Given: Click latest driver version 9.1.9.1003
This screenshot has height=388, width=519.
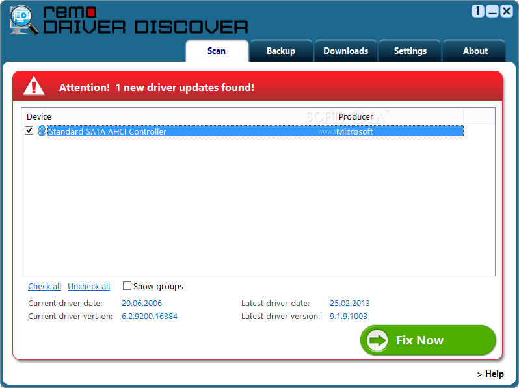Looking at the screenshot, I should coord(349,317).
